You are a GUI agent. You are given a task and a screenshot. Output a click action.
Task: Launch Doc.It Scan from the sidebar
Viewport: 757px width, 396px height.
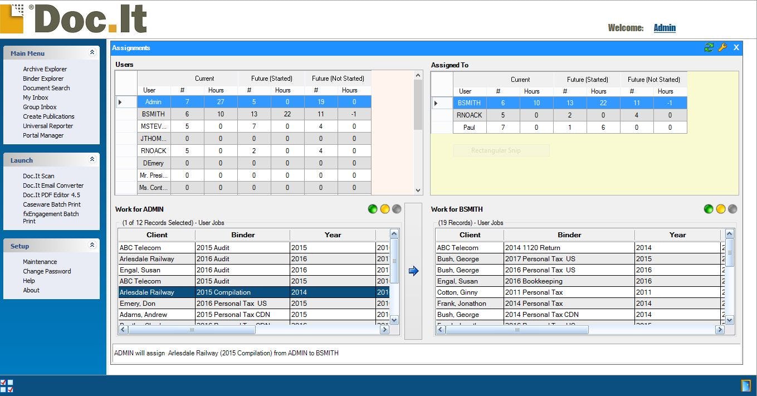pyautogui.click(x=38, y=175)
